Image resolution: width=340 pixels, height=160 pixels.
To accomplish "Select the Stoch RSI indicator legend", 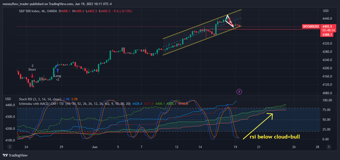I will pyautogui.click(x=40, y=99).
